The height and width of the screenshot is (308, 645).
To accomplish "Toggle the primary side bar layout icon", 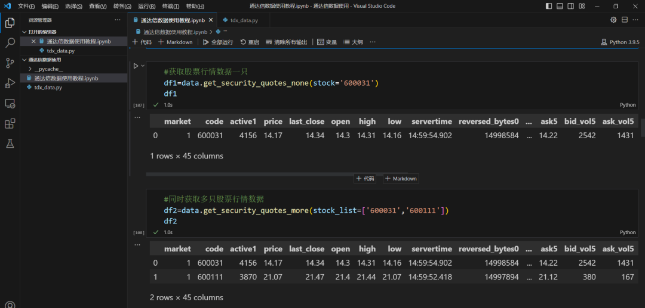I will [x=549, y=6].
